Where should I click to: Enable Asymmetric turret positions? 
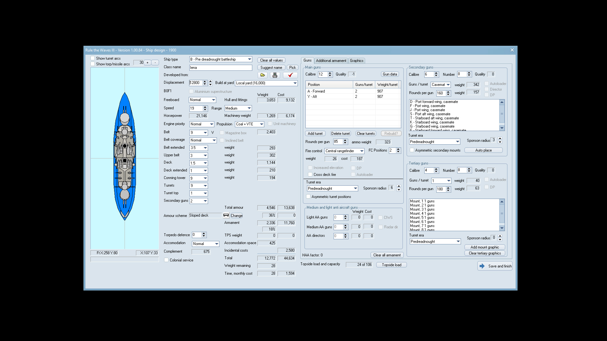308,196
